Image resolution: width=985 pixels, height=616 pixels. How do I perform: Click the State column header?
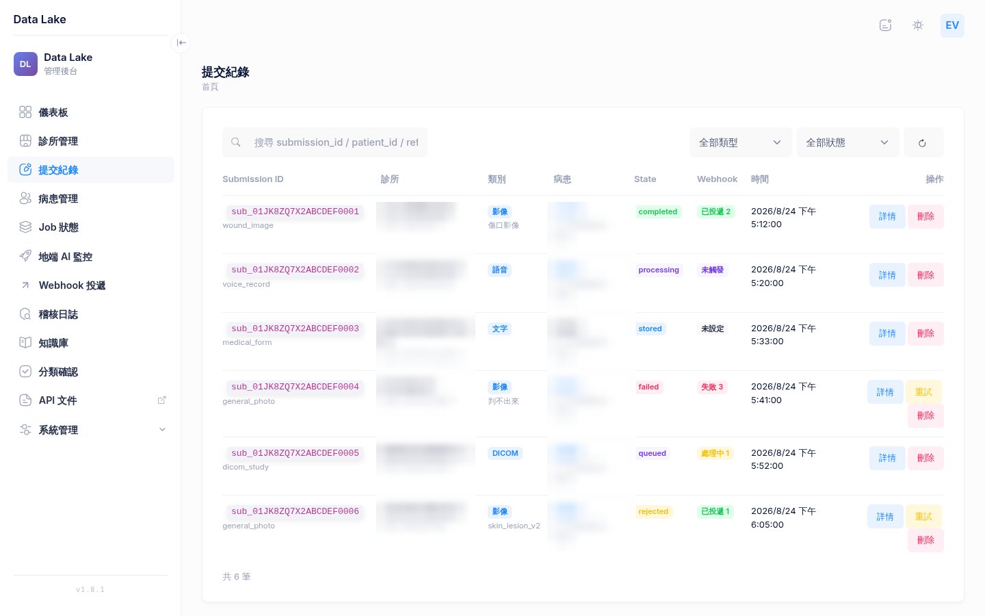coord(645,179)
